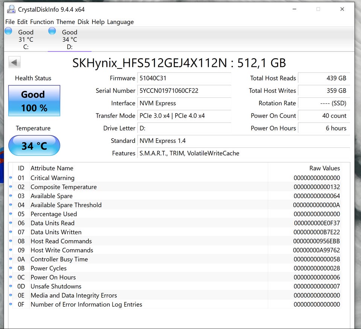Click the previous disk arrow button
Viewport: 361px width, 329px height.
pos(15,62)
